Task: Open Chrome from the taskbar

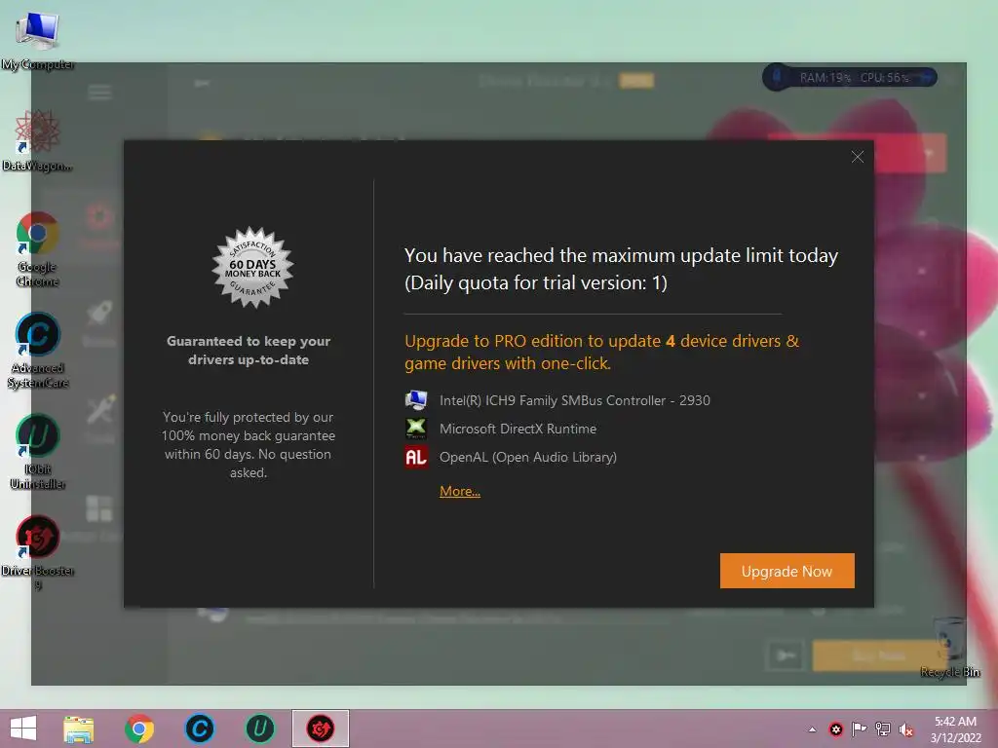Action: coord(139,729)
